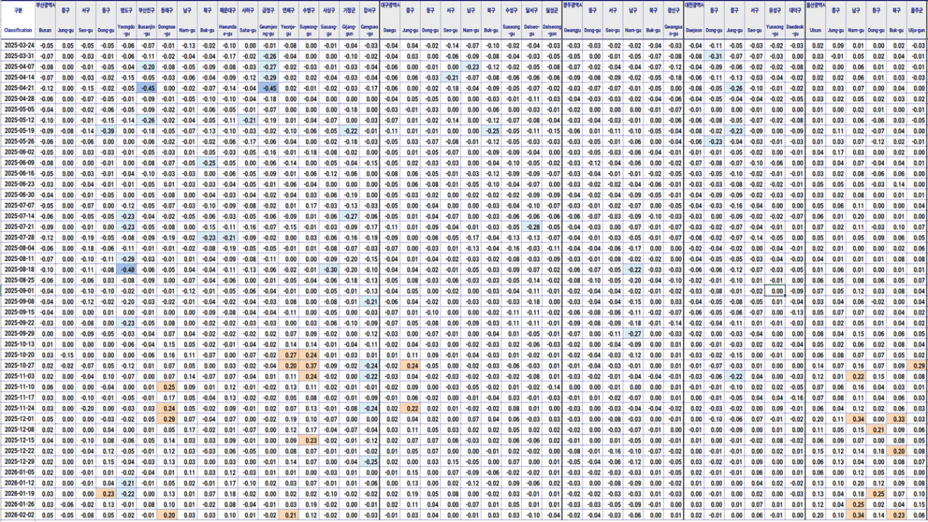Screen dimensions: 928x522
Task: Select the Daejeon column header
Action: coord(694,31)
